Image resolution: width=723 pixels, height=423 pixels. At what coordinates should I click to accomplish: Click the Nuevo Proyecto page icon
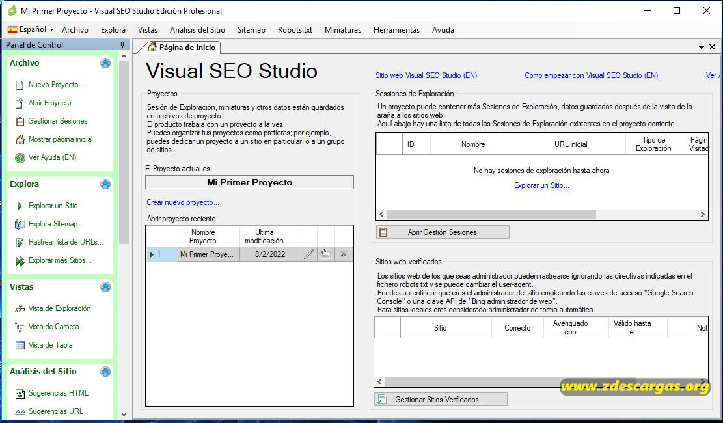(x=20, y=85)
